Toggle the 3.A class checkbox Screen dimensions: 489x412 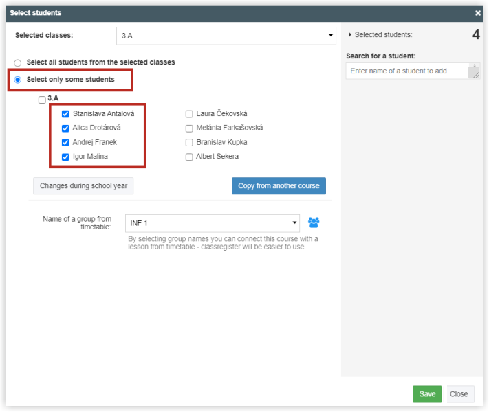point(42,100)
